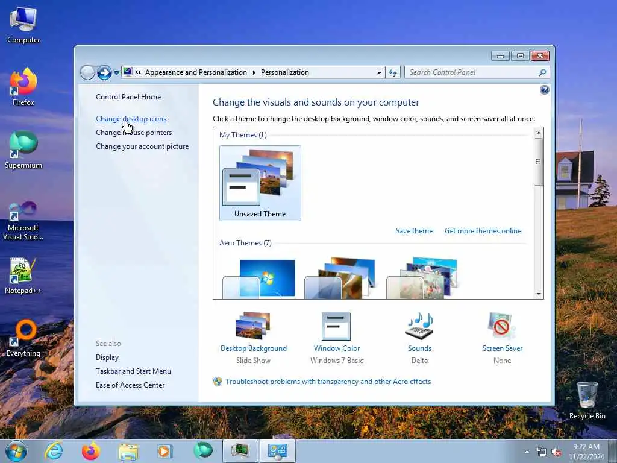This screenshot has height=463, width=617.
Task: Open Supermium browser from the taskbar
Action: [203, 451]
